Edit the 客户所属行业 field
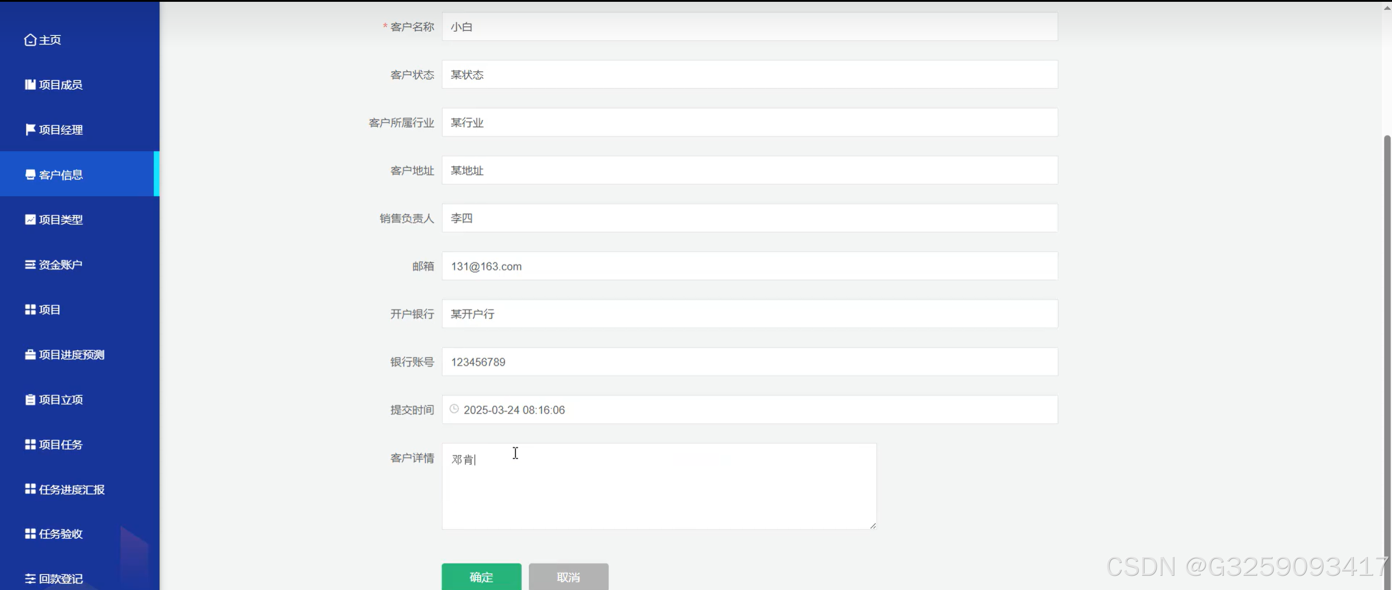1392x590 pixels. 750,122
